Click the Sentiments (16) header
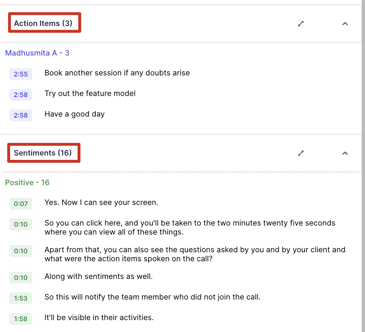The height and width of the screenshot is (332, 365). point(43,153)
